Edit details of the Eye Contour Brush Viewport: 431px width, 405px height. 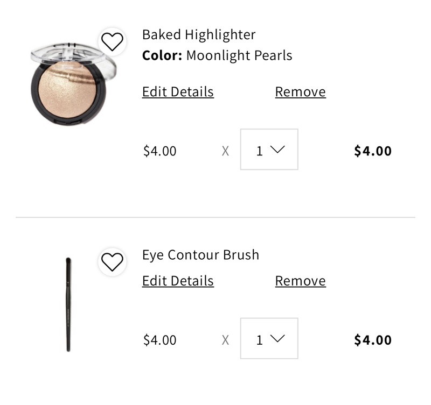pyautogui.click(x=178, y=281)
